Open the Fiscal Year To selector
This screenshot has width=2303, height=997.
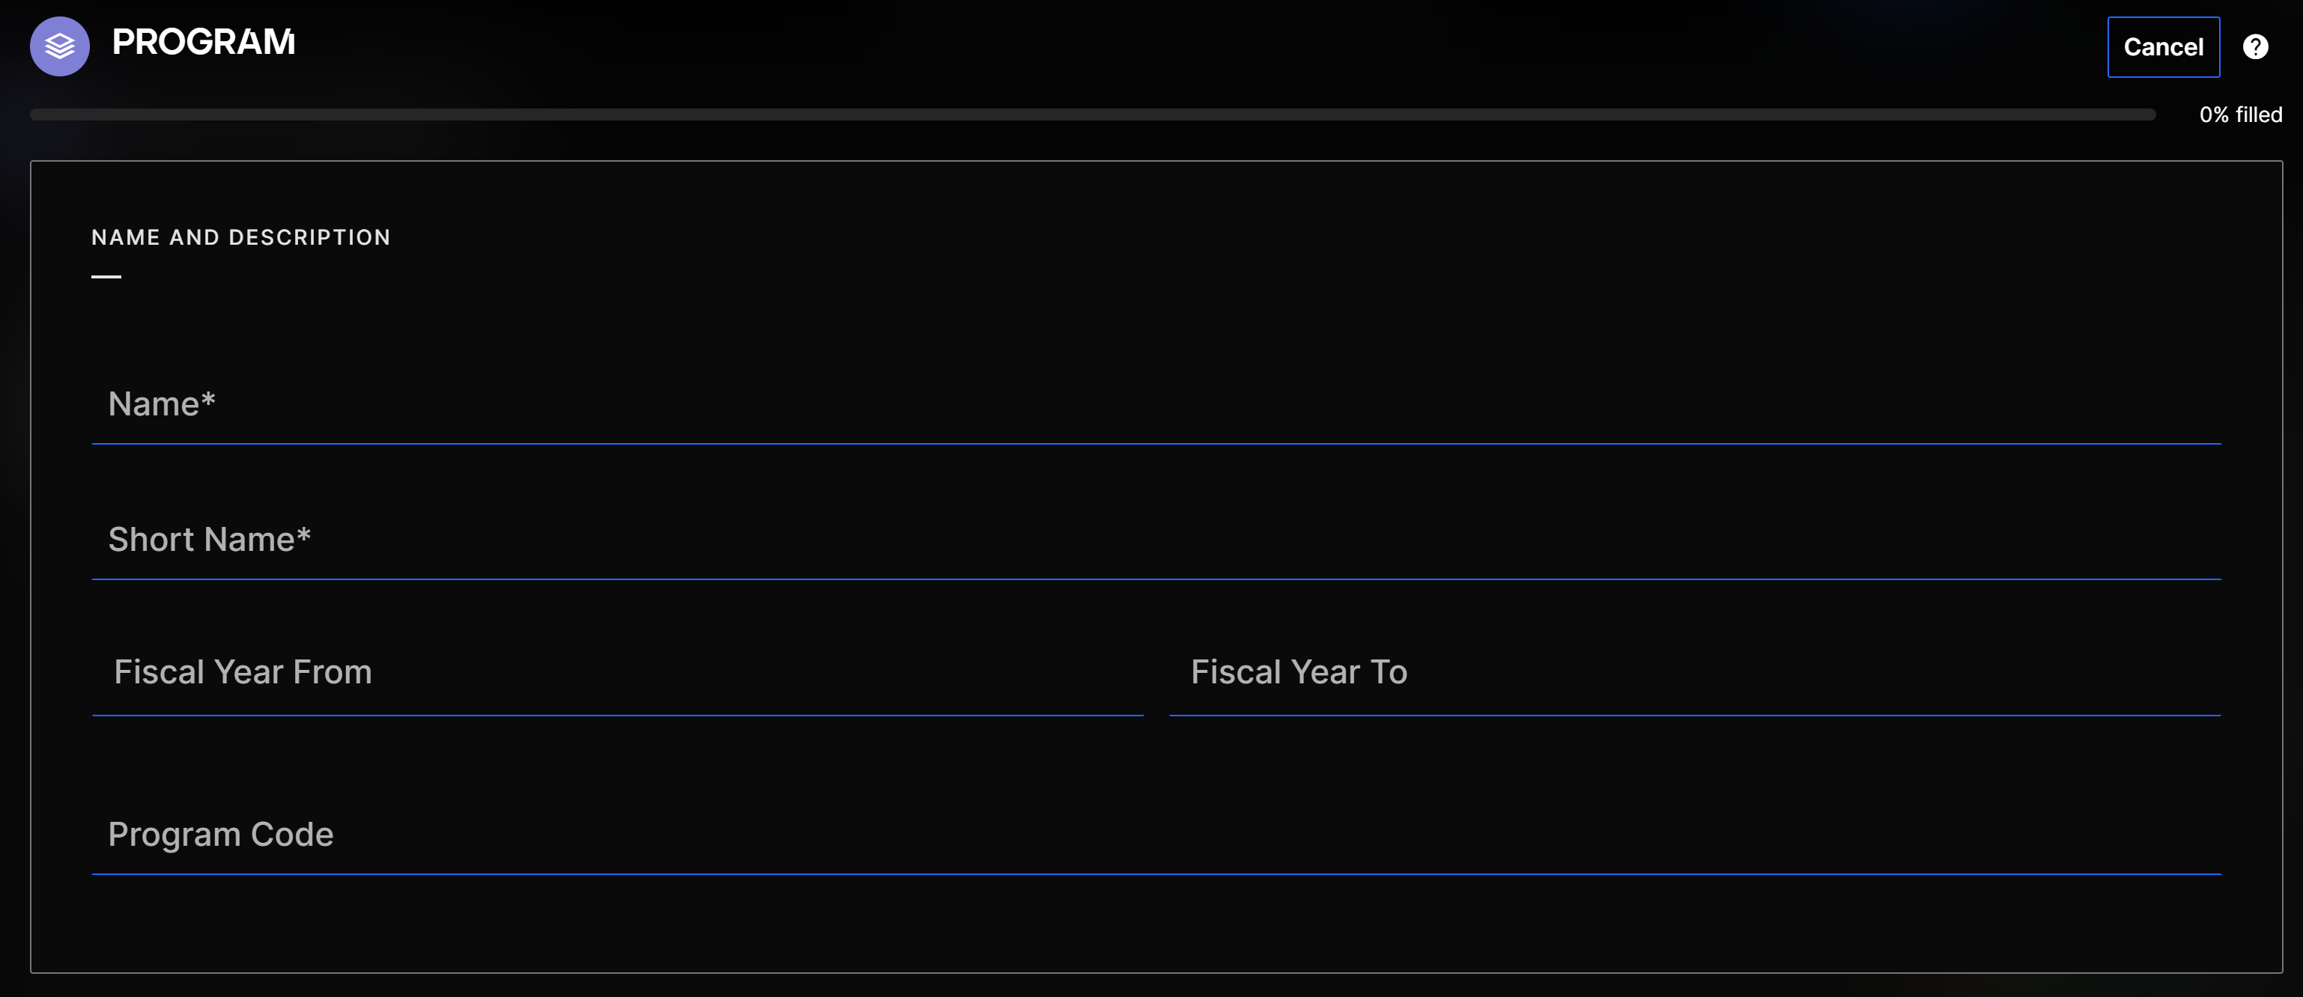[1694, 673]
